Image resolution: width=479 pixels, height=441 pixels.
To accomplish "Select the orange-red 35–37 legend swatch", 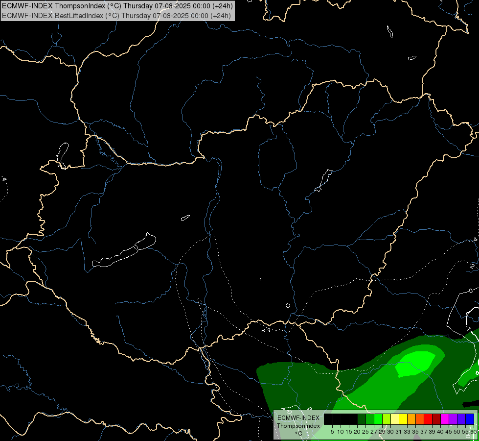I will [x=420, y=419].
